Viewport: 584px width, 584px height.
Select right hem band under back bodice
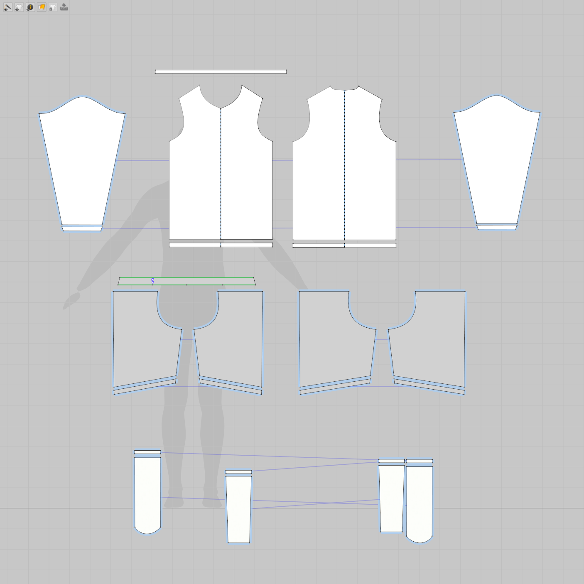370,245
